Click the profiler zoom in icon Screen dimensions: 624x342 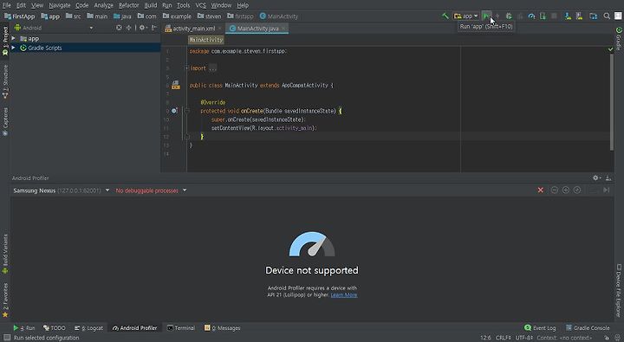click(x=565, y=190)
